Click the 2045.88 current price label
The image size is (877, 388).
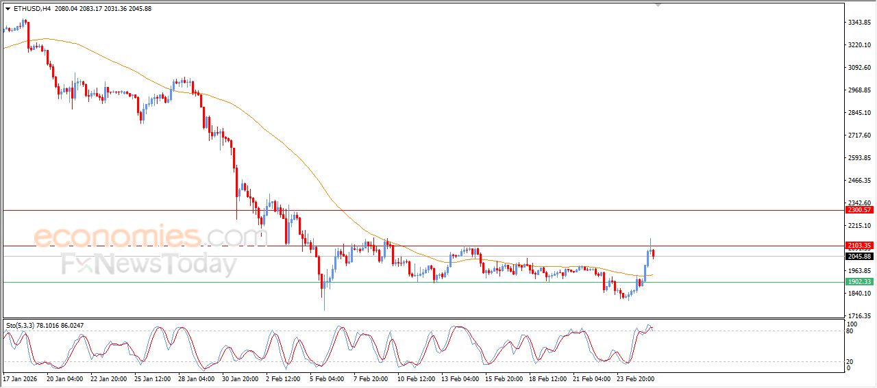859,257
